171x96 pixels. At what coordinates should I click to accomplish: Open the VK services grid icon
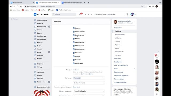click(x=127, y=14)
